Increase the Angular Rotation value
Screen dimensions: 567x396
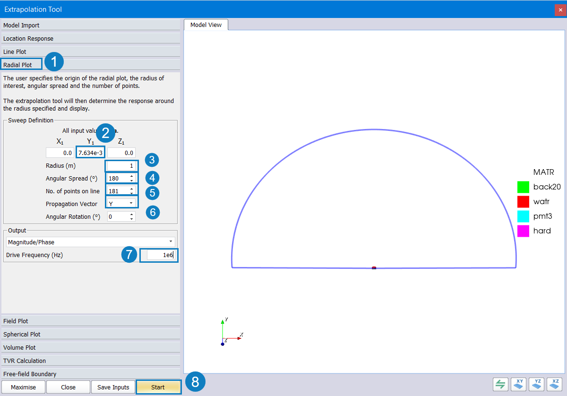pyautogui.click(x=131, y=214)
